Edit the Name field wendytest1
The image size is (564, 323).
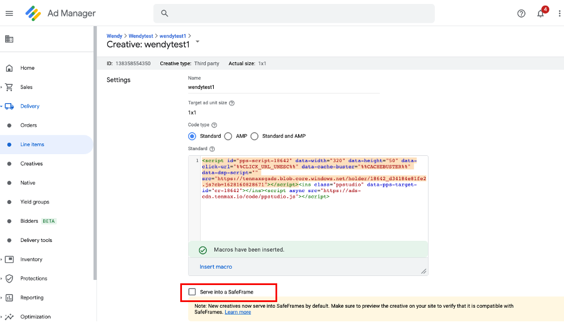[x=283, y=87]
